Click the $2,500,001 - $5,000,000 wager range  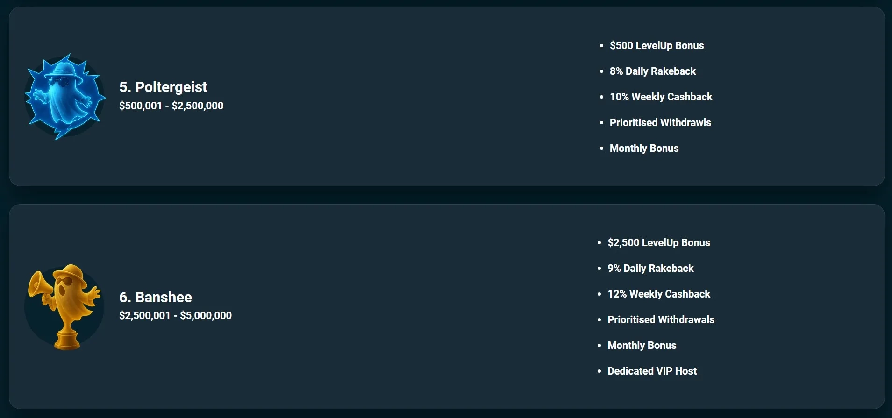click(175, 315)
